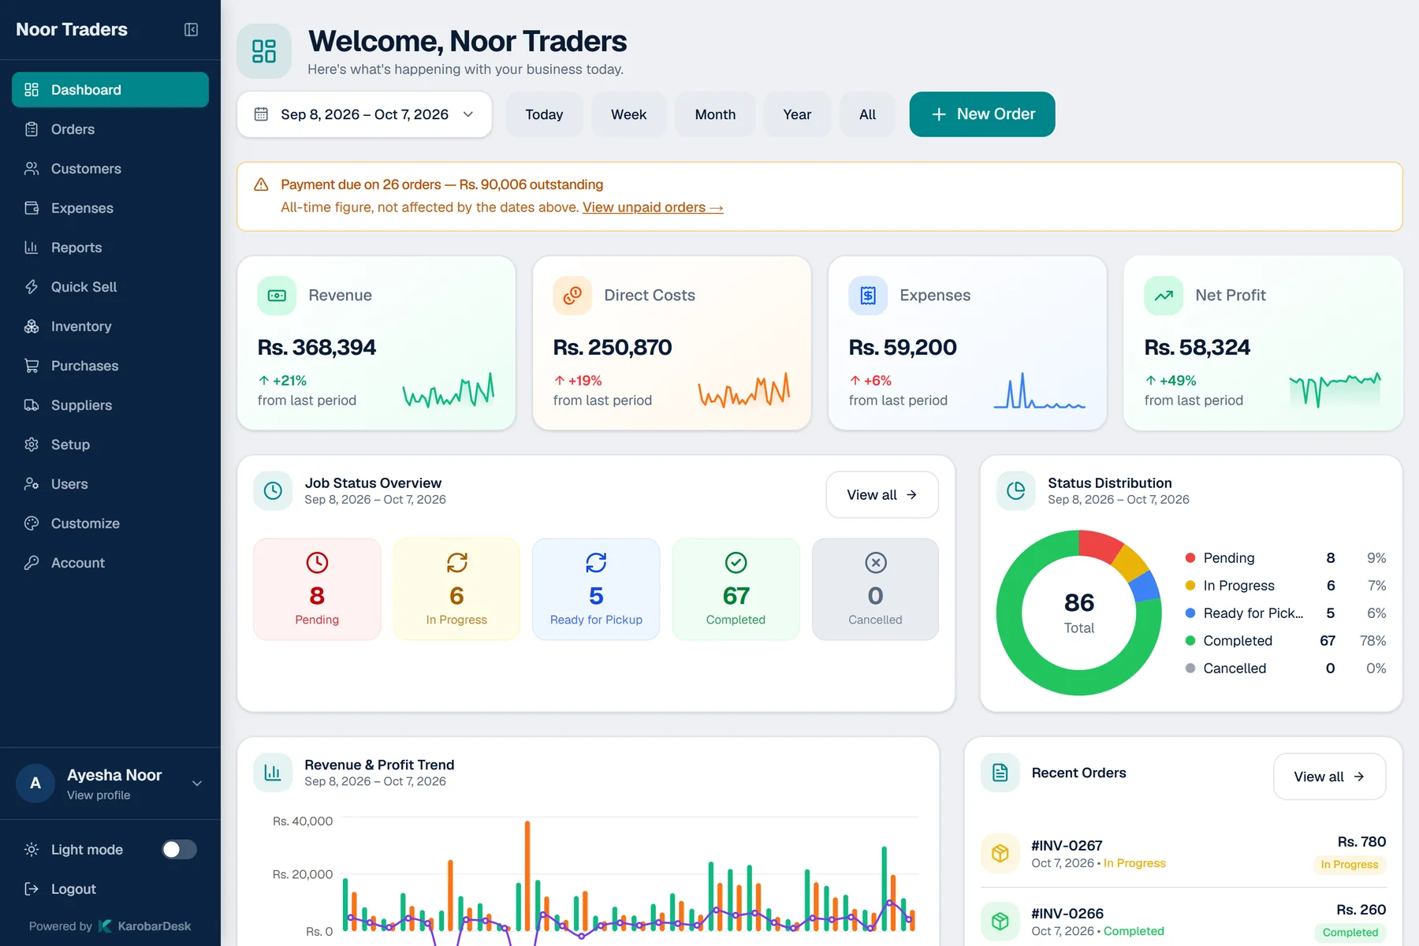Click the Inventory boxes icon
The height and width of the screenshot is (946, 1419).
click(32, 326)
